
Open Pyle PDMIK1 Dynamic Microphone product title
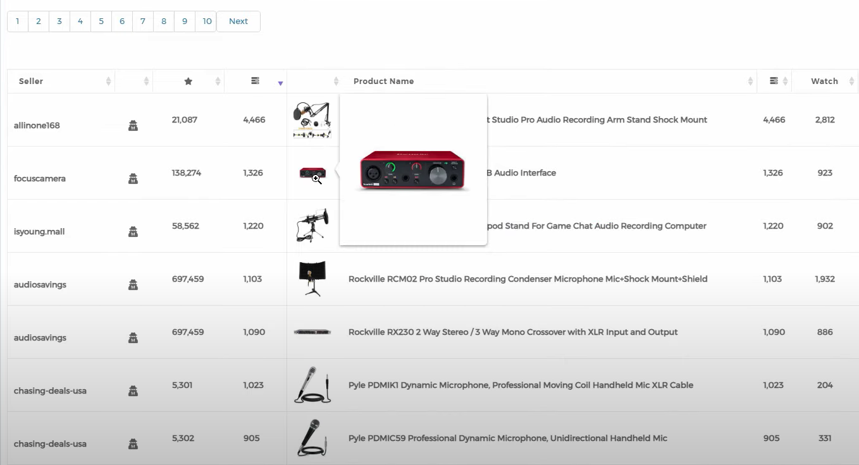(x=521, y=385)
